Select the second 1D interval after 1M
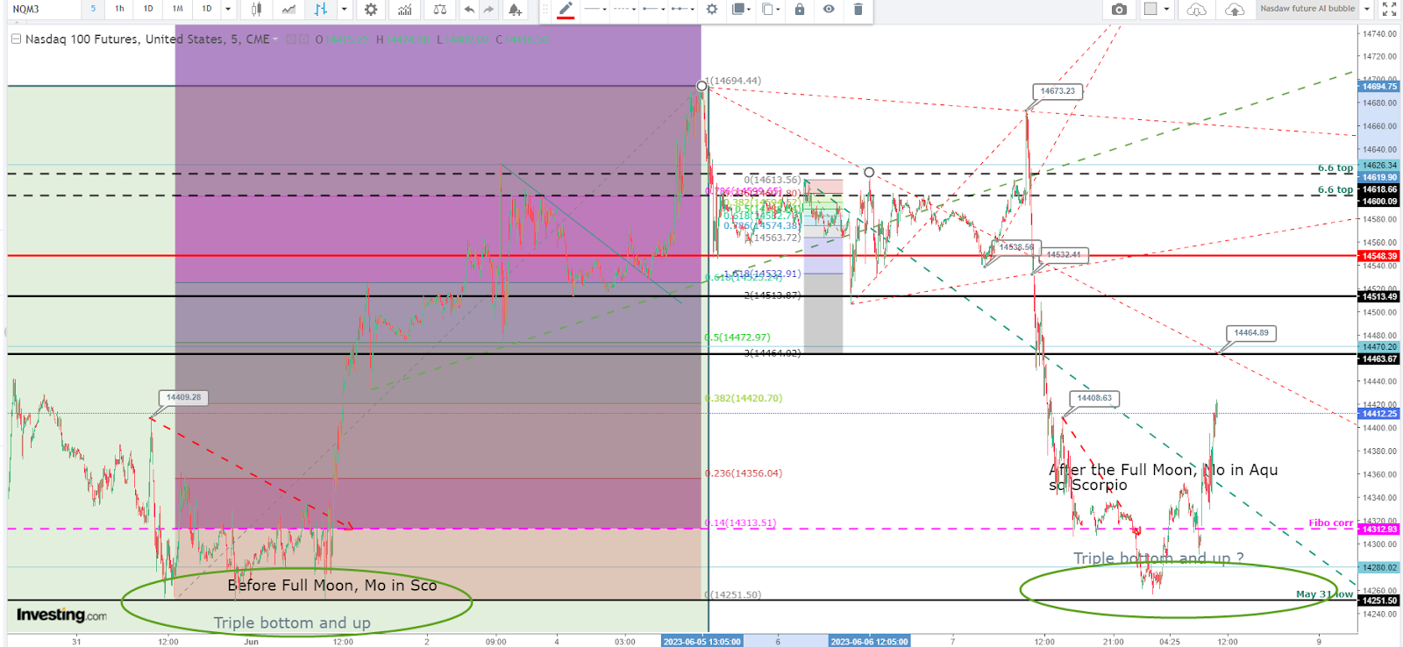The width and height of the screenshot is (1403, 647). coord(207,9)
